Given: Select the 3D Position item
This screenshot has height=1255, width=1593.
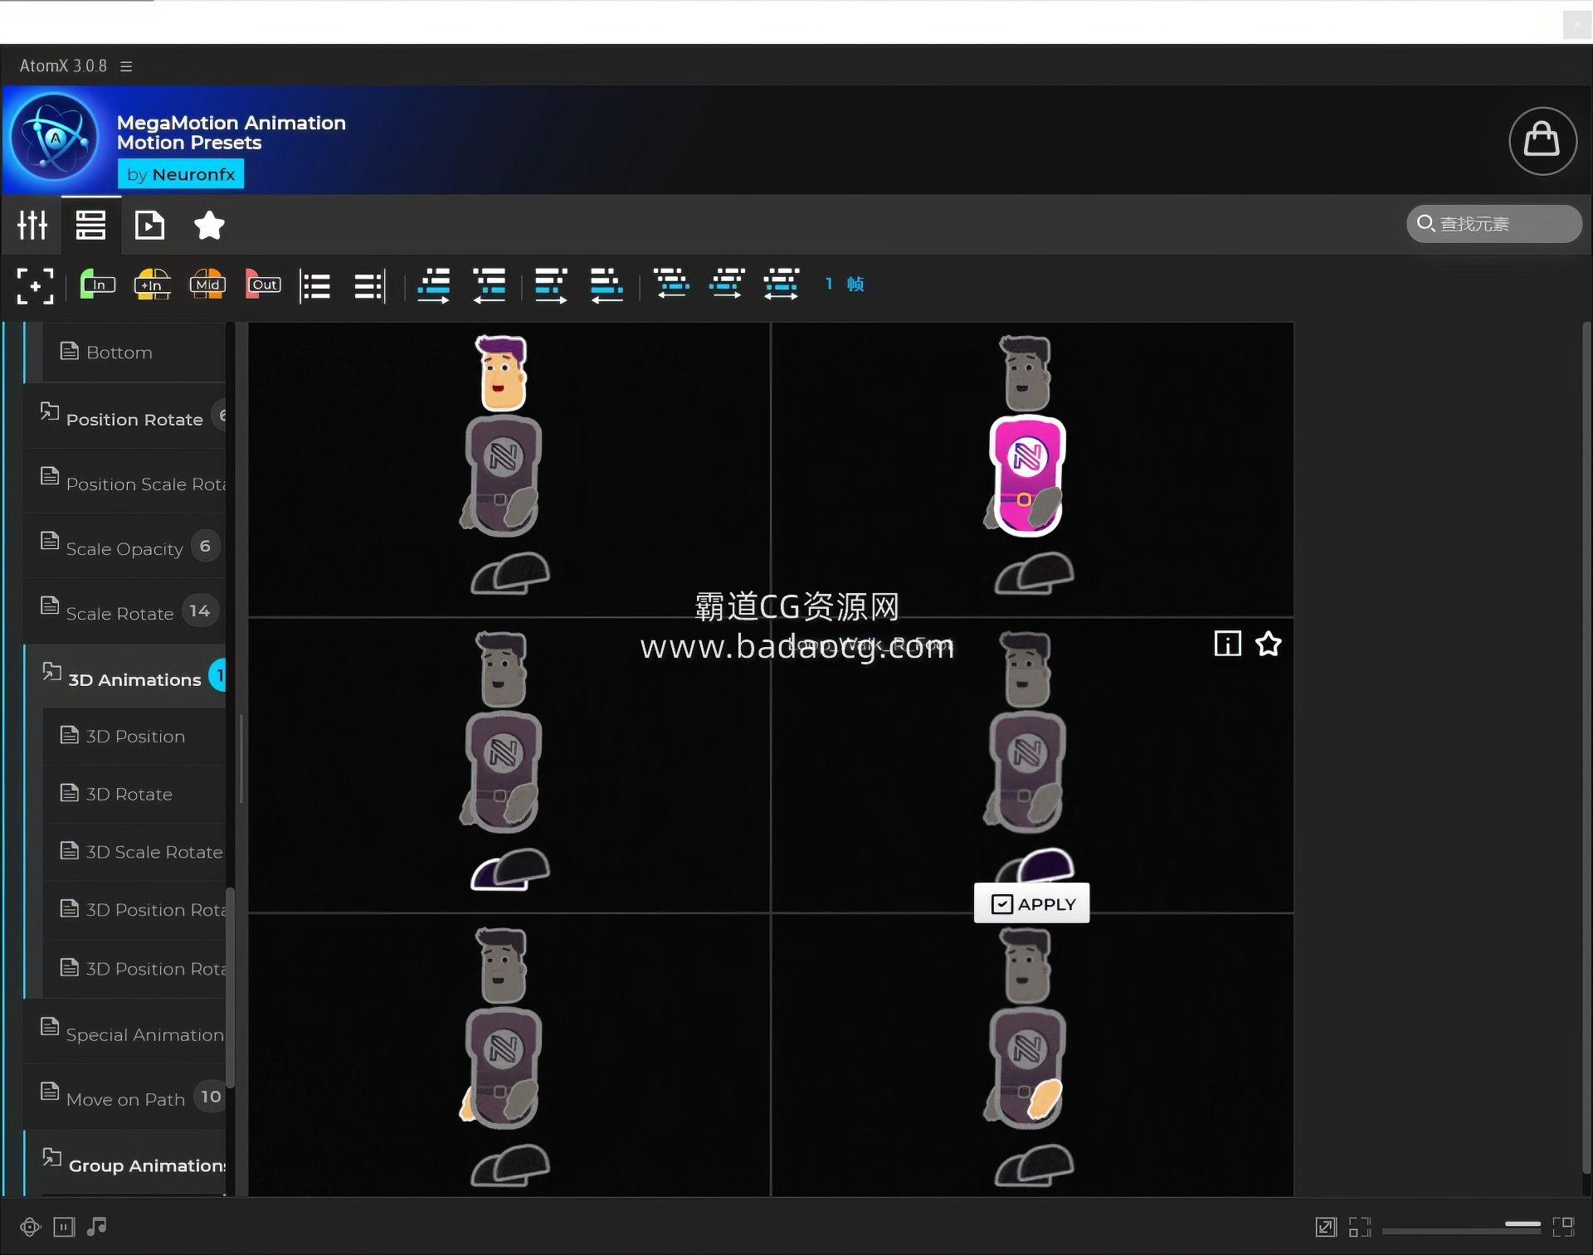Looking at the screenshot, I should [134, 737].
